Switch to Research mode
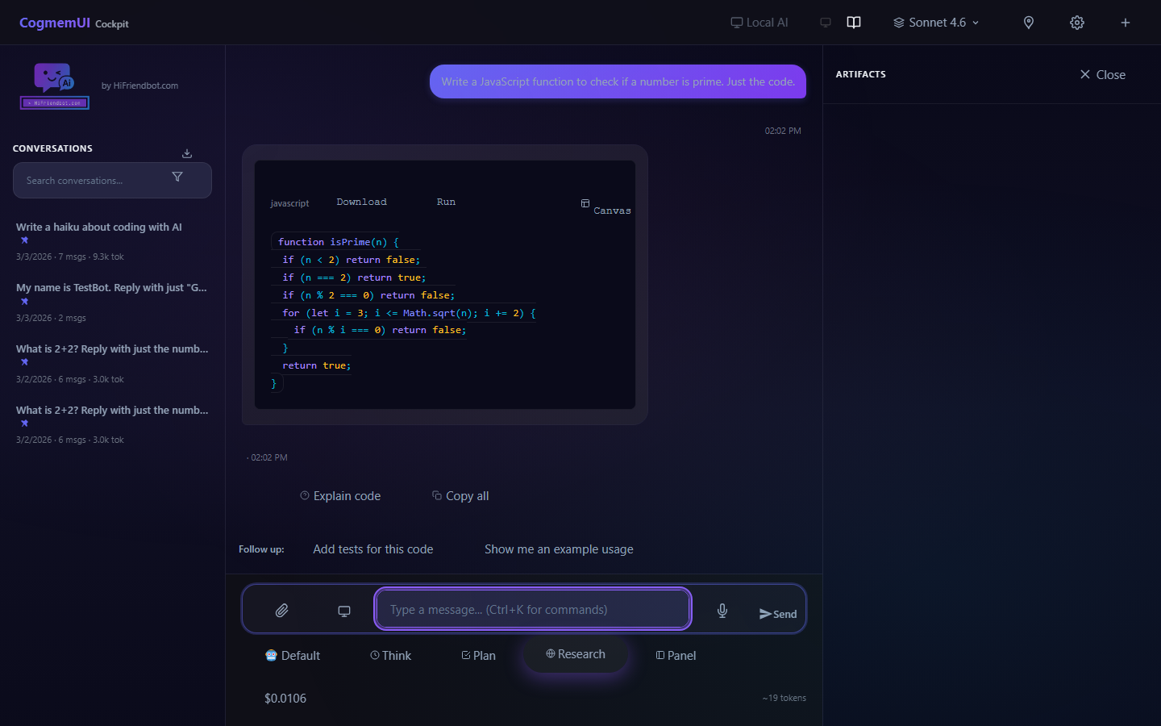1161x726 pixels. [576, 654]
